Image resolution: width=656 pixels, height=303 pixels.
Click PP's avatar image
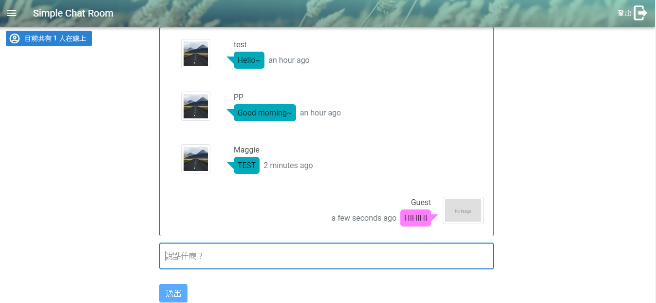[196, 106]
